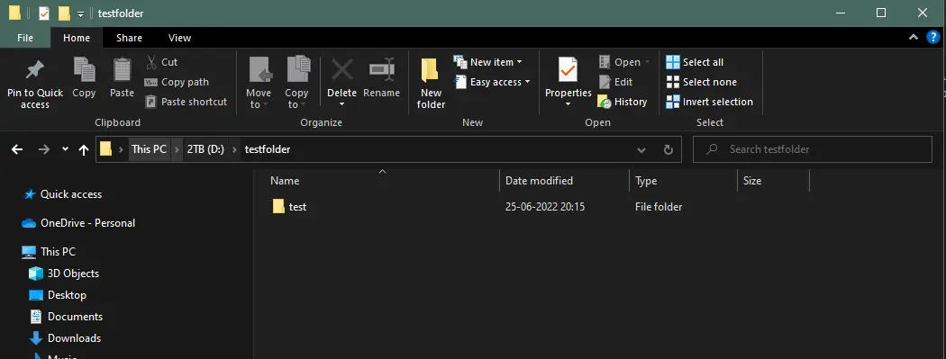Collapse the ribbon with the chevron

coord(914,38)
